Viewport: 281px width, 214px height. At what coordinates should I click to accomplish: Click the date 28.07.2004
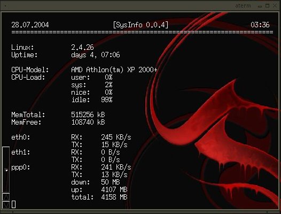pyautogui.click(x=30, y=25)
